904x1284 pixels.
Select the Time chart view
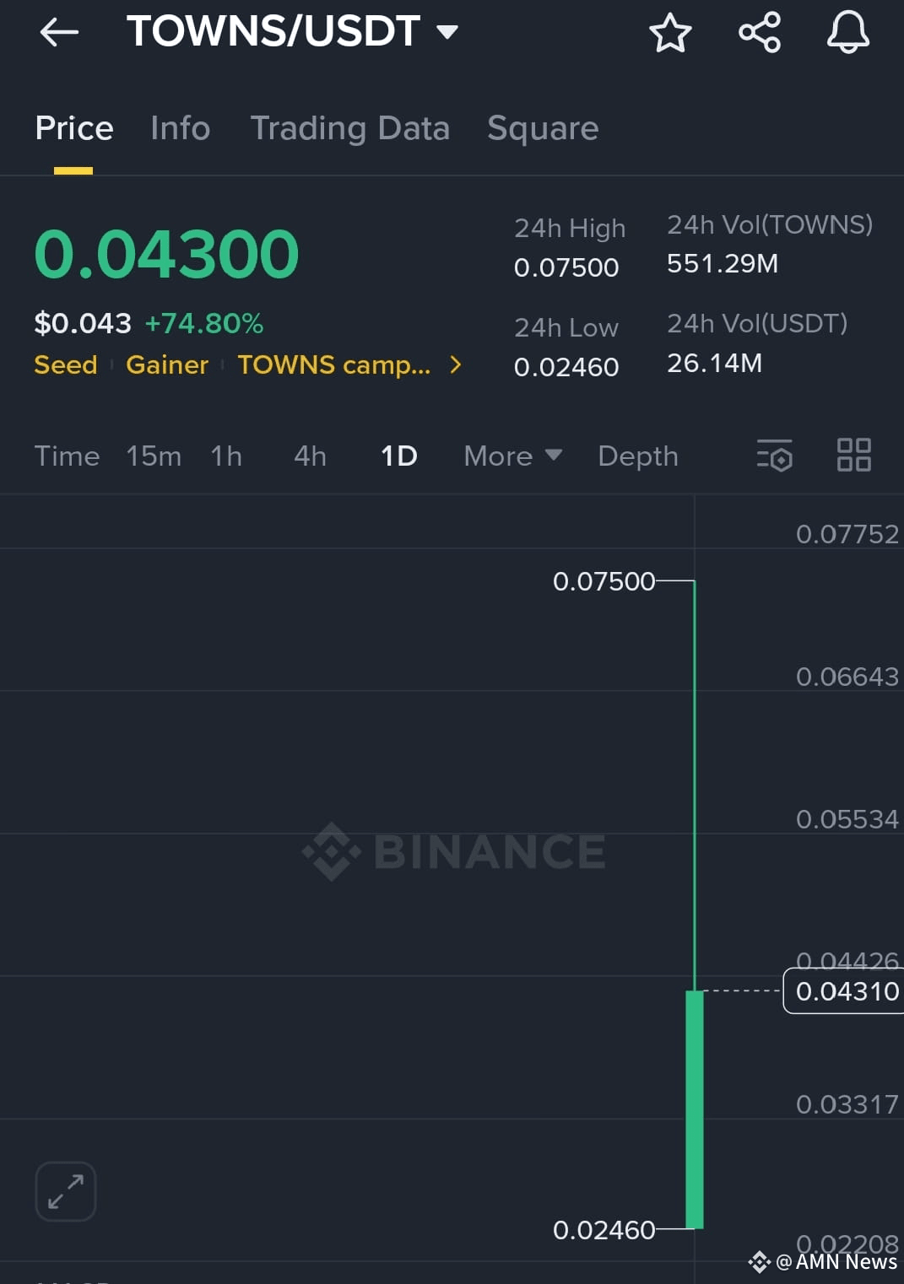(x=67, y=456)
